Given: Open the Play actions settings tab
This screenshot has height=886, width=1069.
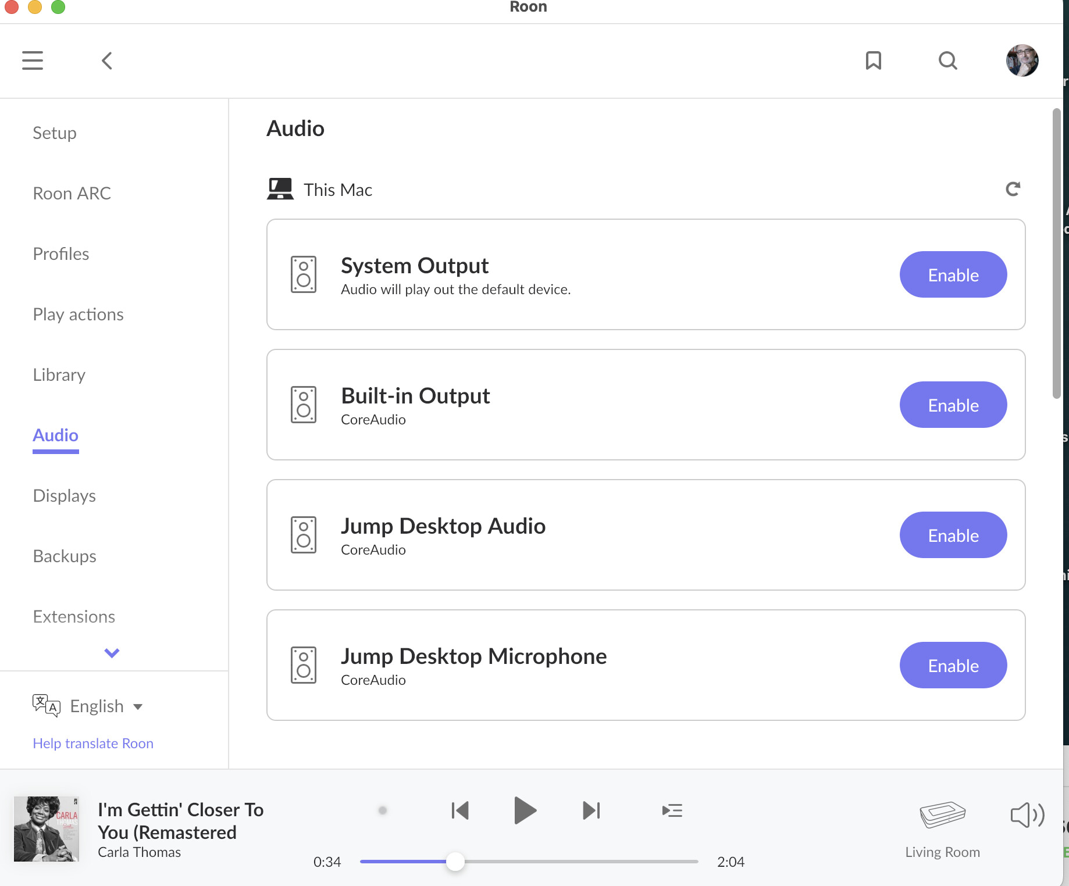Looking at the screenshot, I should [x=78, y=315].
